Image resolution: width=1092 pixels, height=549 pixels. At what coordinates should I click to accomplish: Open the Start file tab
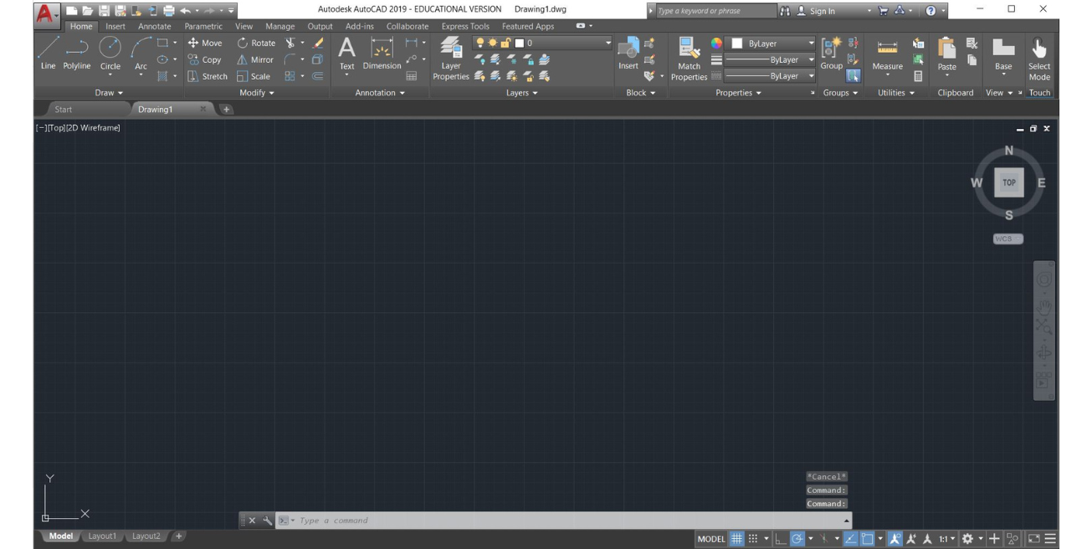pos(64,109)
